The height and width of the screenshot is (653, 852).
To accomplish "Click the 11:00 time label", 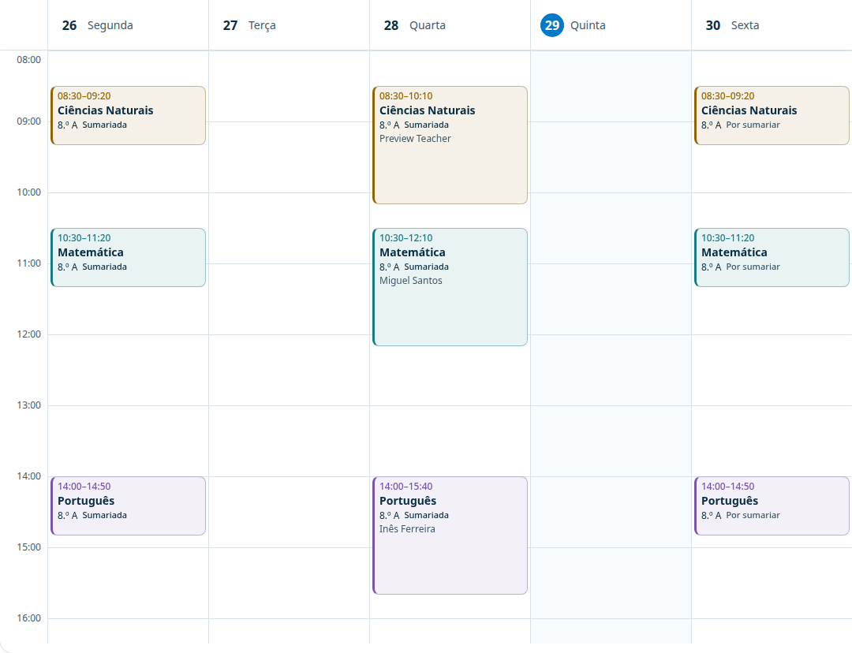I will (x=29, y=263).
